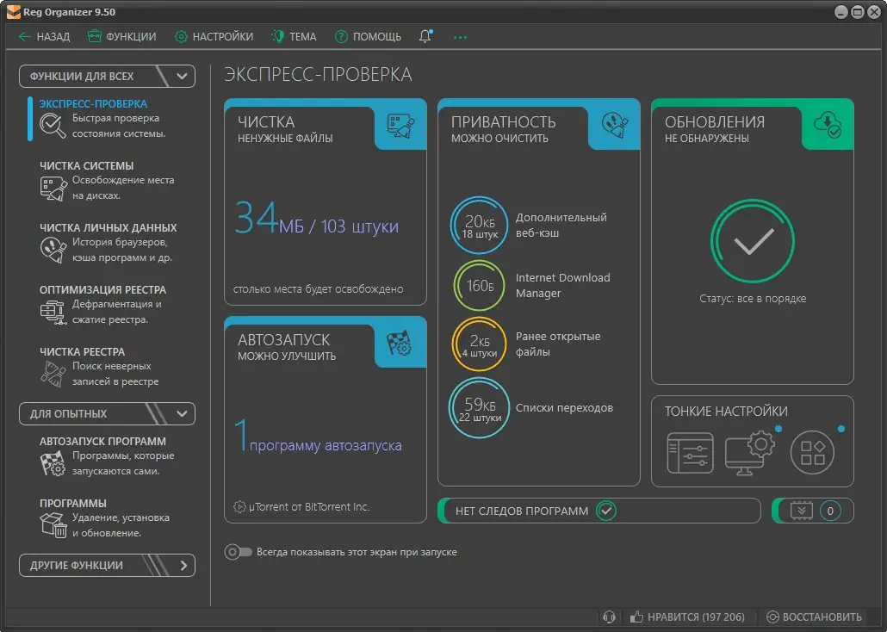Screen dimensions: 887x632
Task: Click the checkmark beside Нет следов программ
Action: (606, 511)
